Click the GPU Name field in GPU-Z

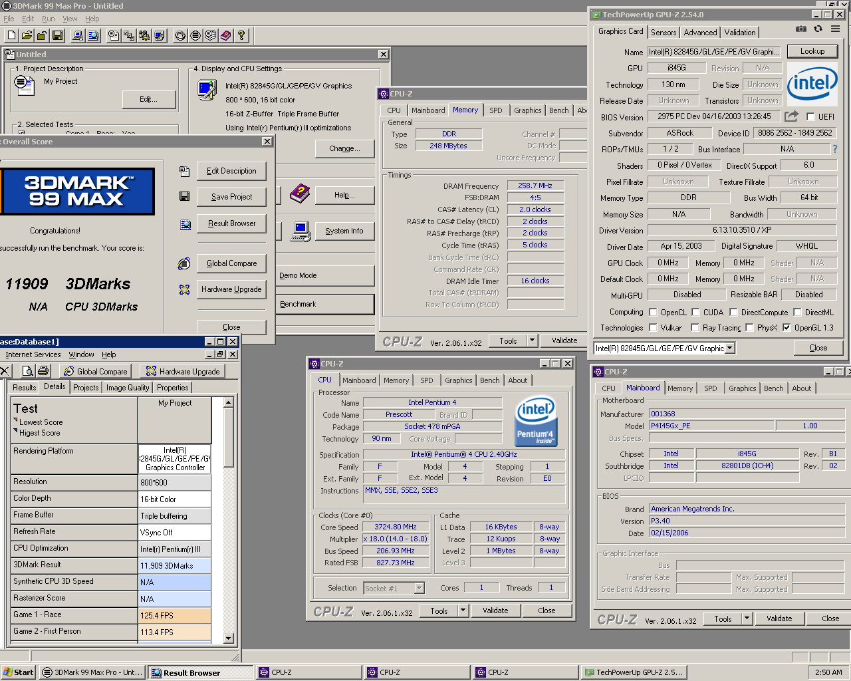pyautogui.click(x=713, y=52)
